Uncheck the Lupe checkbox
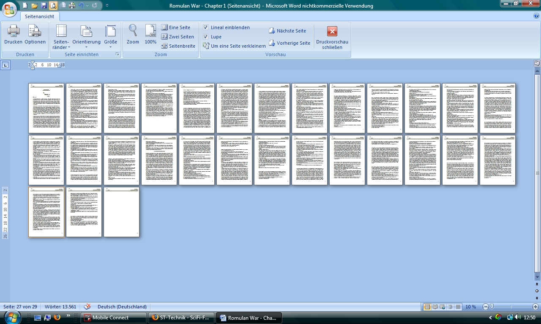The height and width of the screenshot is (324, 541). click(x=206, y=37)
